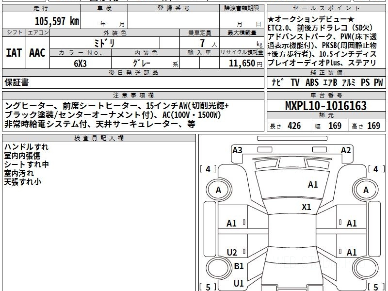The width and height of the screenshot is (388, 291).
Task: Click the U1 damage mark on the diagram
Action: (239, 284)
